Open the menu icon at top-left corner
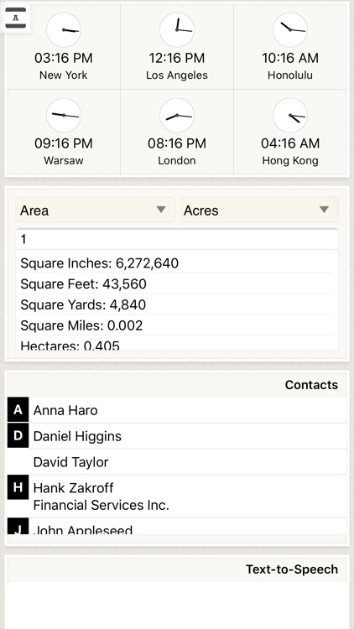The height and width of the screenshot is (629, 354). (x=16, y=18)
